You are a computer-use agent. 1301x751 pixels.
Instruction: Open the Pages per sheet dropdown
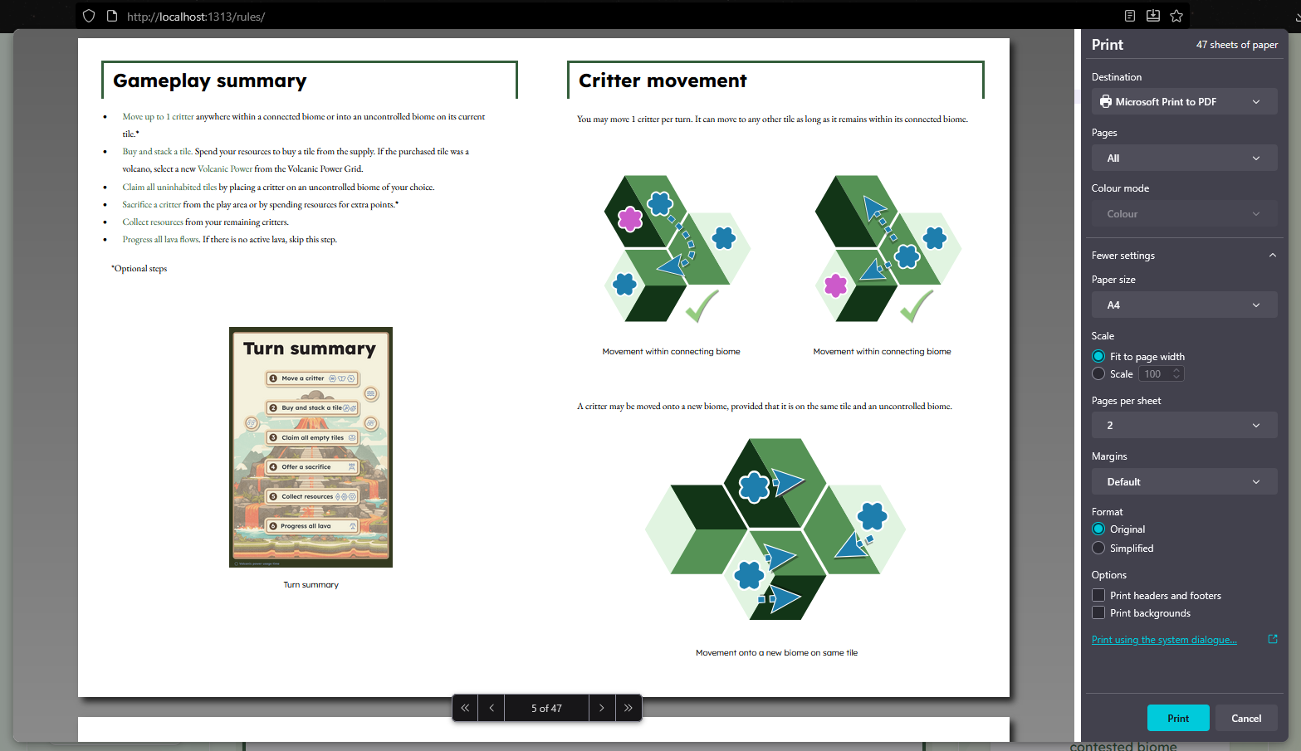[1183, 426]
